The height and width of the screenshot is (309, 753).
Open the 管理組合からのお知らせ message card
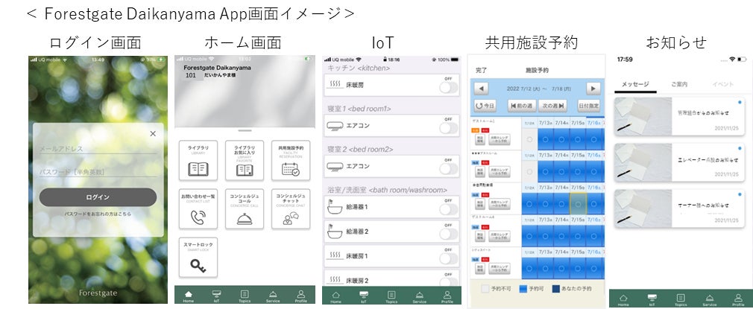pyautogui.click(x=681, y=117)
